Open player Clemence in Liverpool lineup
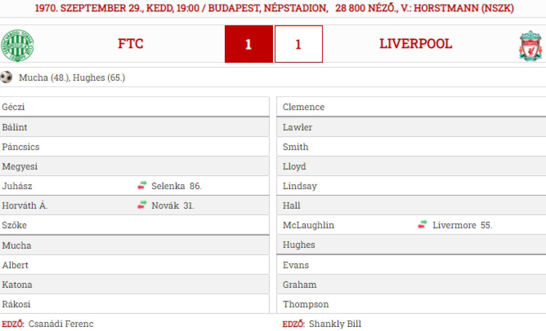This screenshot has height=331, width=546. tap(303, 107)
